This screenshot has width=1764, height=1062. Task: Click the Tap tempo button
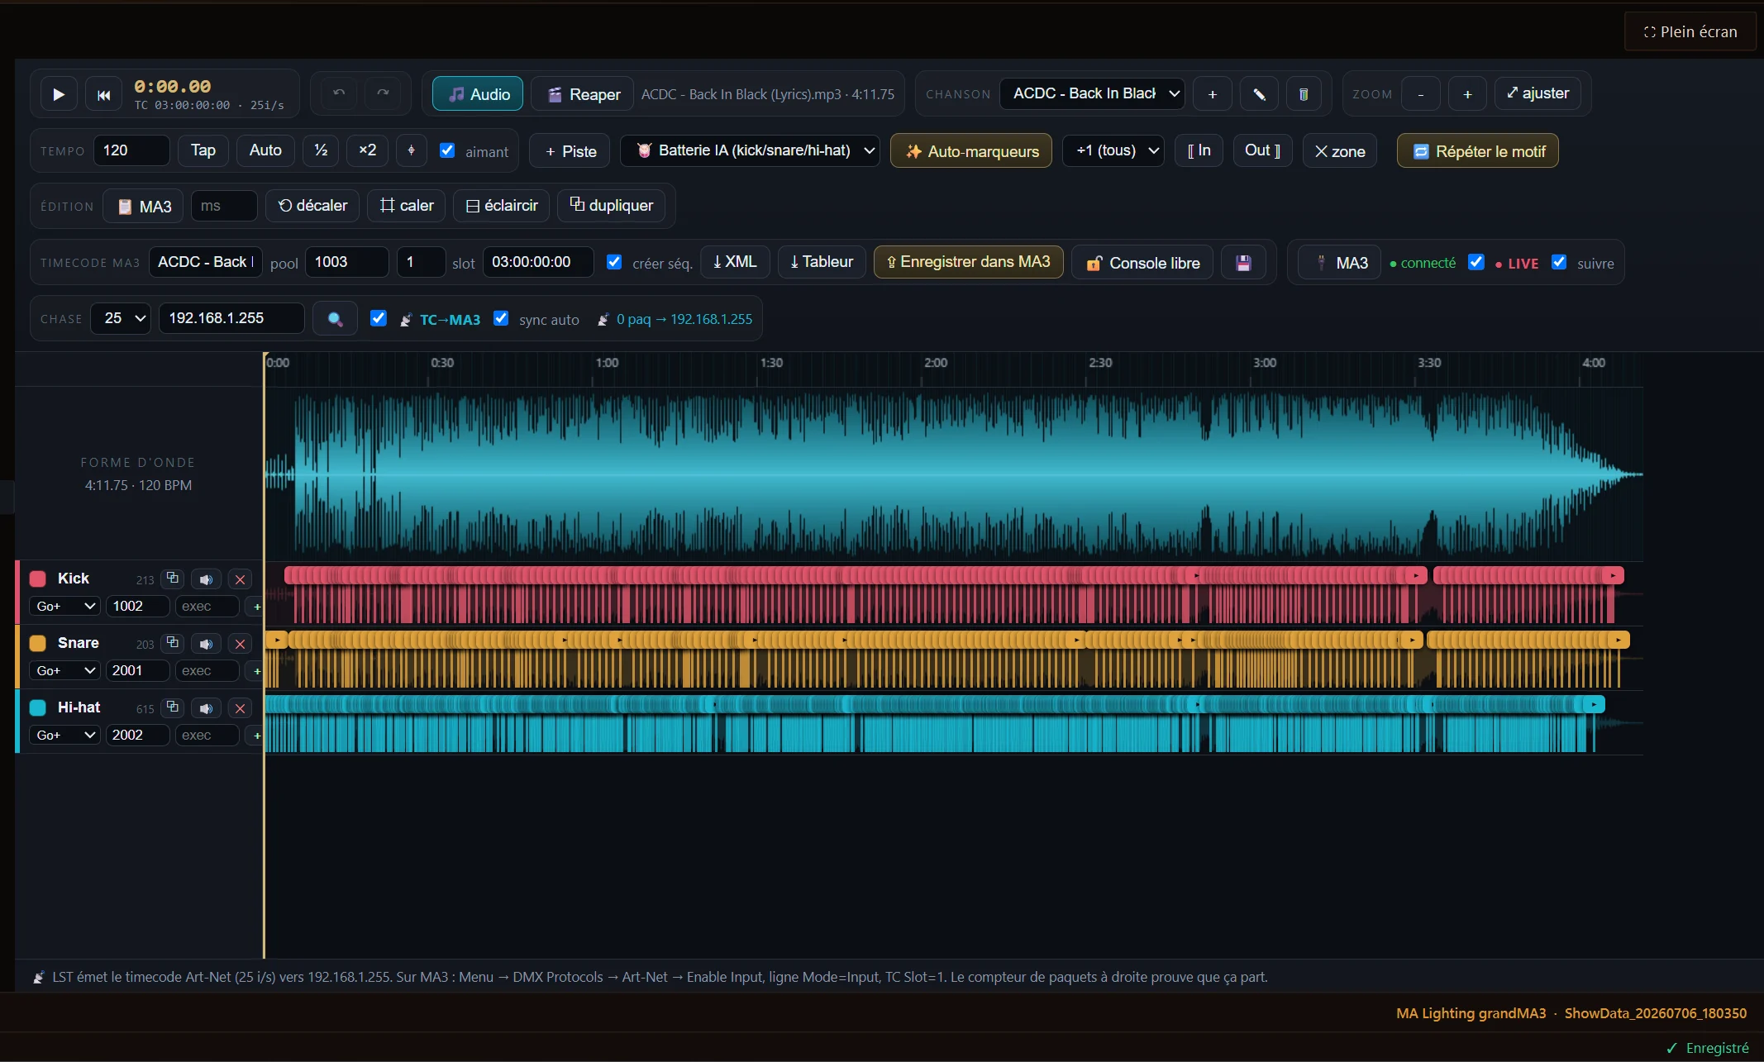tap(203, 150)
